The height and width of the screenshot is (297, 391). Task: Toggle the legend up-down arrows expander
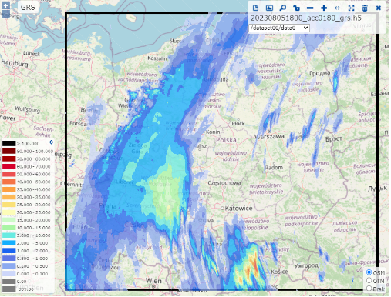pos(51,142)
